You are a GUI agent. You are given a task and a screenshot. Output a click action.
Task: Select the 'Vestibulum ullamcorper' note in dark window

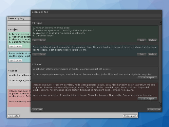pos(95,73)
